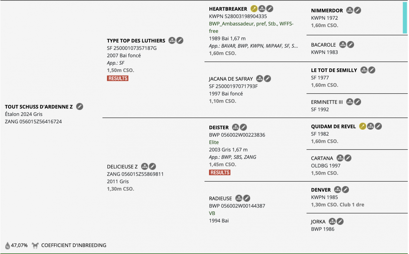Viewport: 409px width, 254px height.
Task: Open the pedigree tree icon for Le Tot de Semilly
Action: click(x=364, y=70)
